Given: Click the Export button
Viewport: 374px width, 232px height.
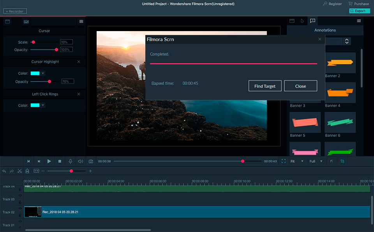Looking at the screenshot, I should (359, 11).
